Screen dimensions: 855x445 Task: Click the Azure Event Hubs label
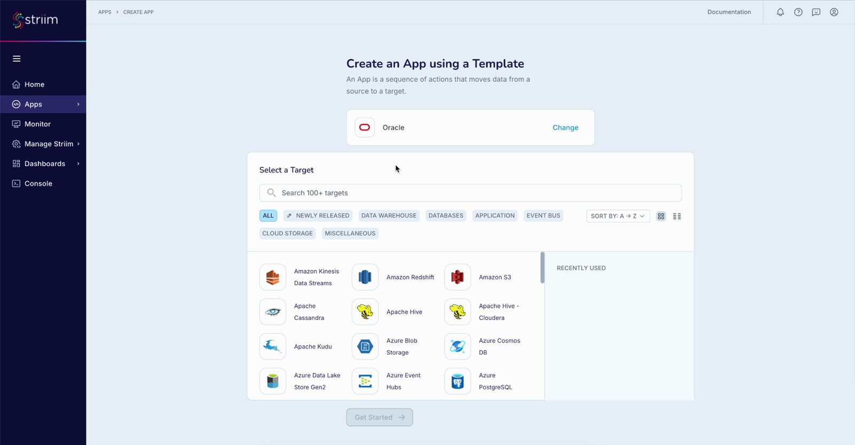click(x=403, y=381)
